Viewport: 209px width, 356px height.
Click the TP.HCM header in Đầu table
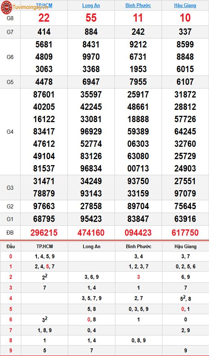(x=45, y=246)
